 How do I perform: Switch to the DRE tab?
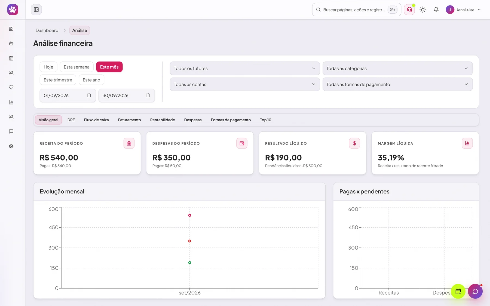[71, 120]
